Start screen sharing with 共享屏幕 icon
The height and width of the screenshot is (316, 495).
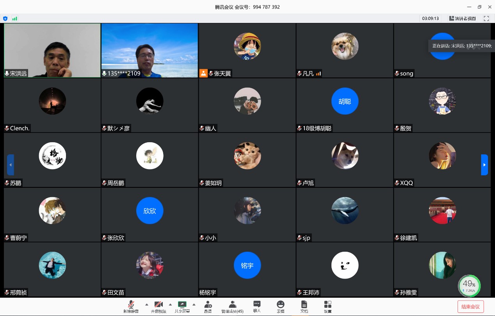point(182,306)
